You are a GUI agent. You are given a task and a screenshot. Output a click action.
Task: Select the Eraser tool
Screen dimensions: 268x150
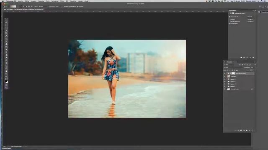[6, 50]
